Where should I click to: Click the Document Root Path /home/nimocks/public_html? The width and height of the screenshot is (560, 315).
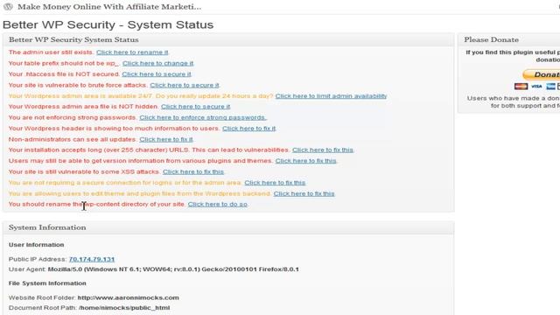pyautogui.click(x=124, y=307)
